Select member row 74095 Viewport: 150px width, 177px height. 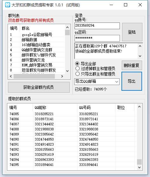72,165
